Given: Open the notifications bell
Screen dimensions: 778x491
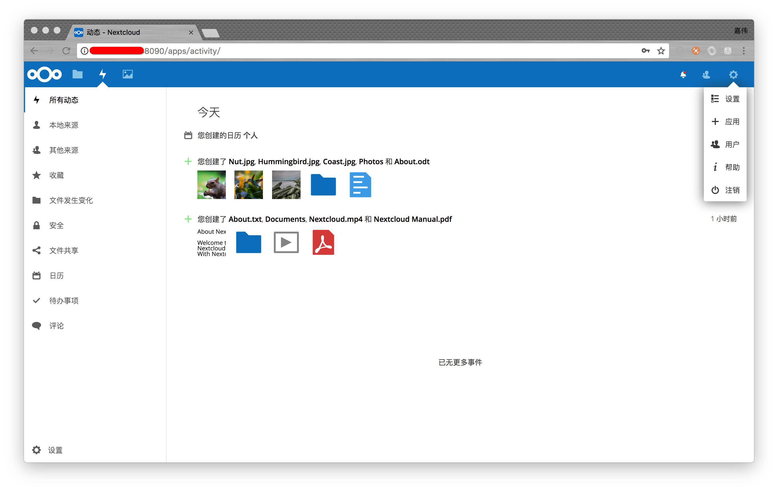Looking at the screenshot, I should (x=683, y=75).
